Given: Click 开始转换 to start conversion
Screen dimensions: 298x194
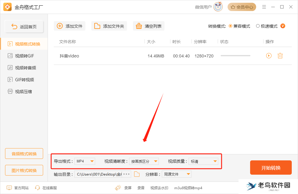Looking at the screenshot, I should [271, 168].
